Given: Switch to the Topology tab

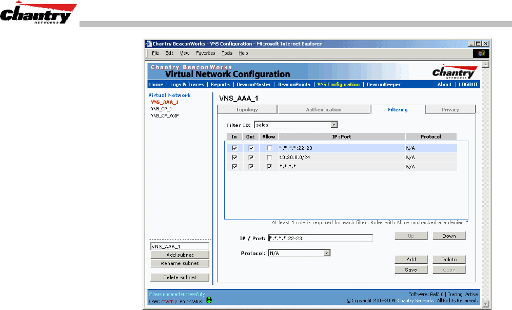Looking at the screenshot, I should [247, 110].
